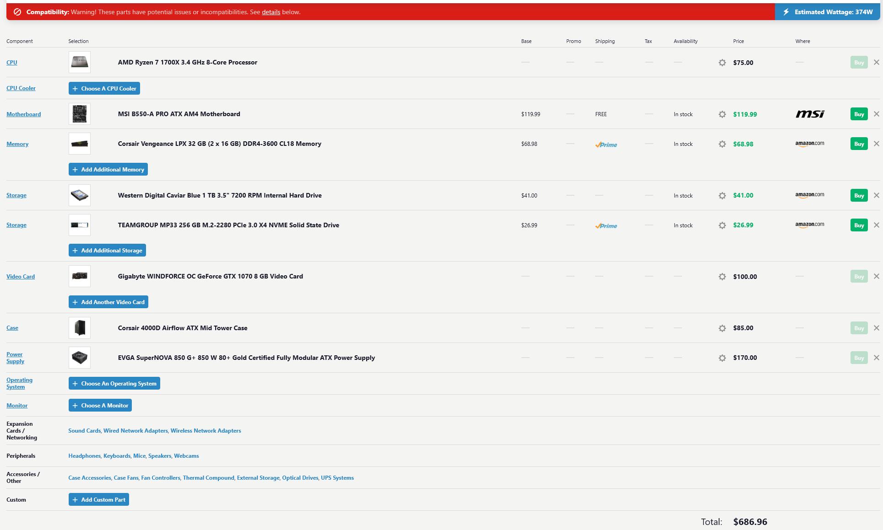The width and height of the screenshot is (883, 530).
Task: Open the Memory category link
Action: tap(17, 144)
